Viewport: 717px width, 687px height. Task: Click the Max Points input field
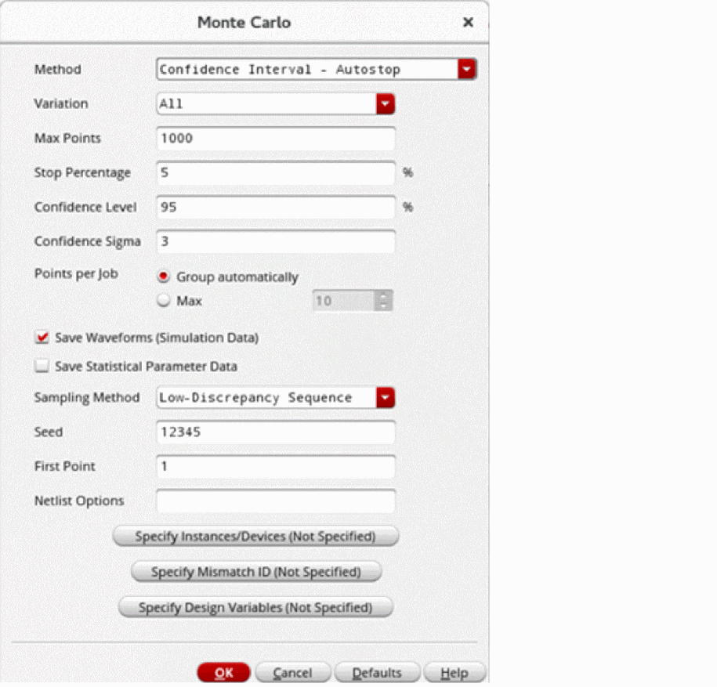click(276, 139)
